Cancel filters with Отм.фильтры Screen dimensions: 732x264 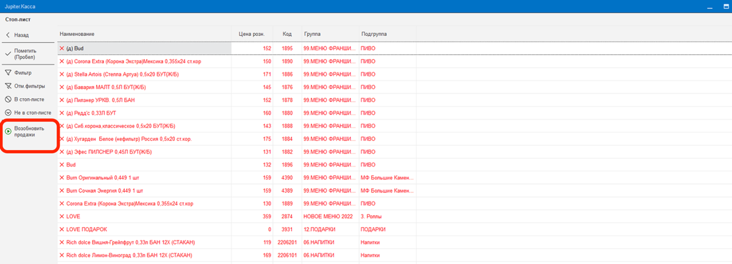27,86
